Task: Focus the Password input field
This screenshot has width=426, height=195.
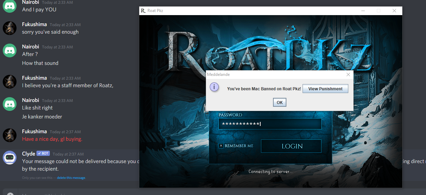Action: coord(270,124)
